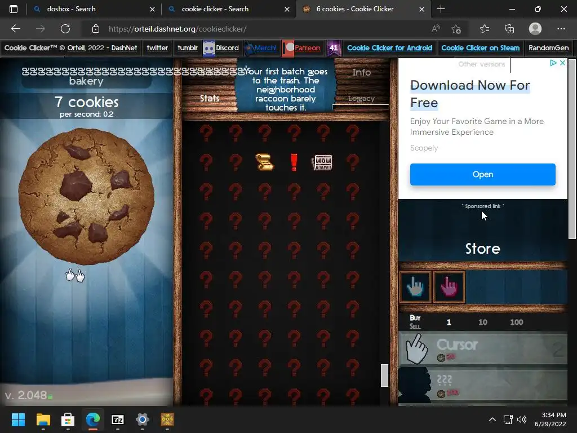Open the Orteil link

click(77, 48)
